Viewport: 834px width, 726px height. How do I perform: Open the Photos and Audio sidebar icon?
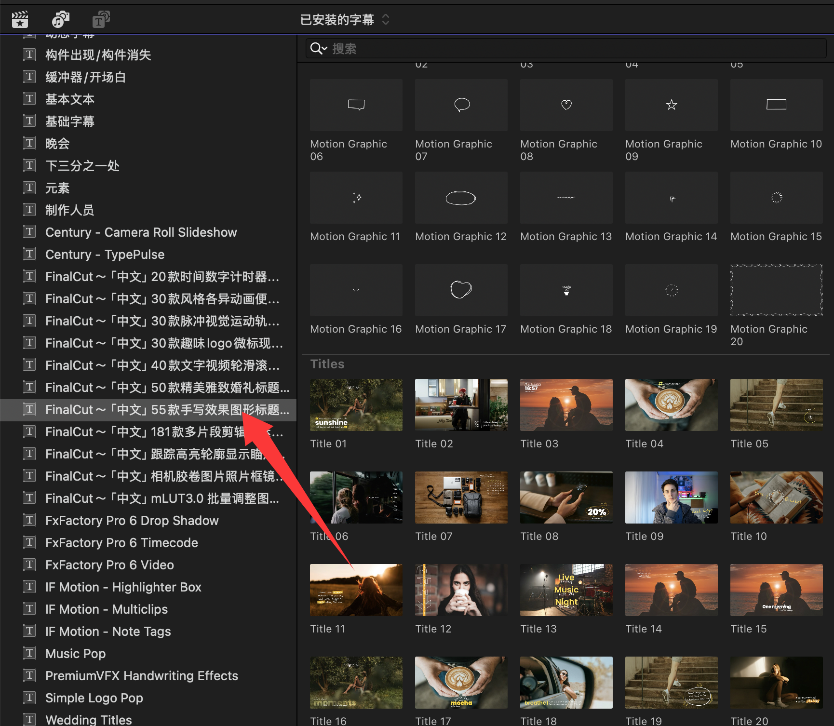coord(60,19)
